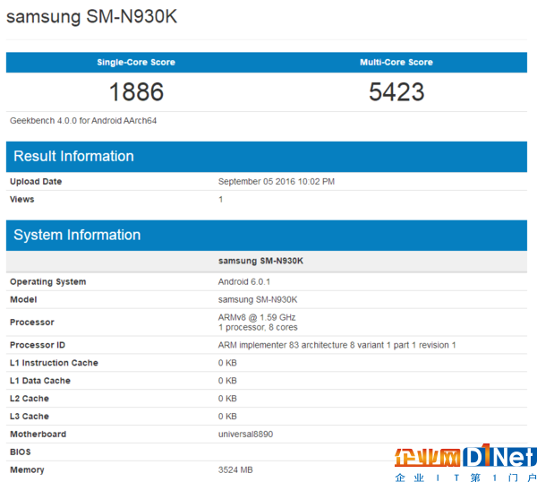Select 'September 05 2016 10:02 PM' value

[277, 181]
